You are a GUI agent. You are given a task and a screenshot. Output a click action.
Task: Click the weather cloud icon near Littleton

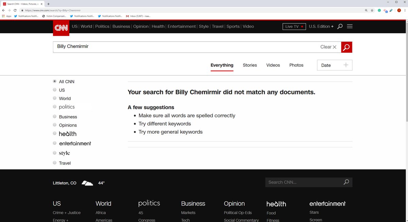[87, 183]
